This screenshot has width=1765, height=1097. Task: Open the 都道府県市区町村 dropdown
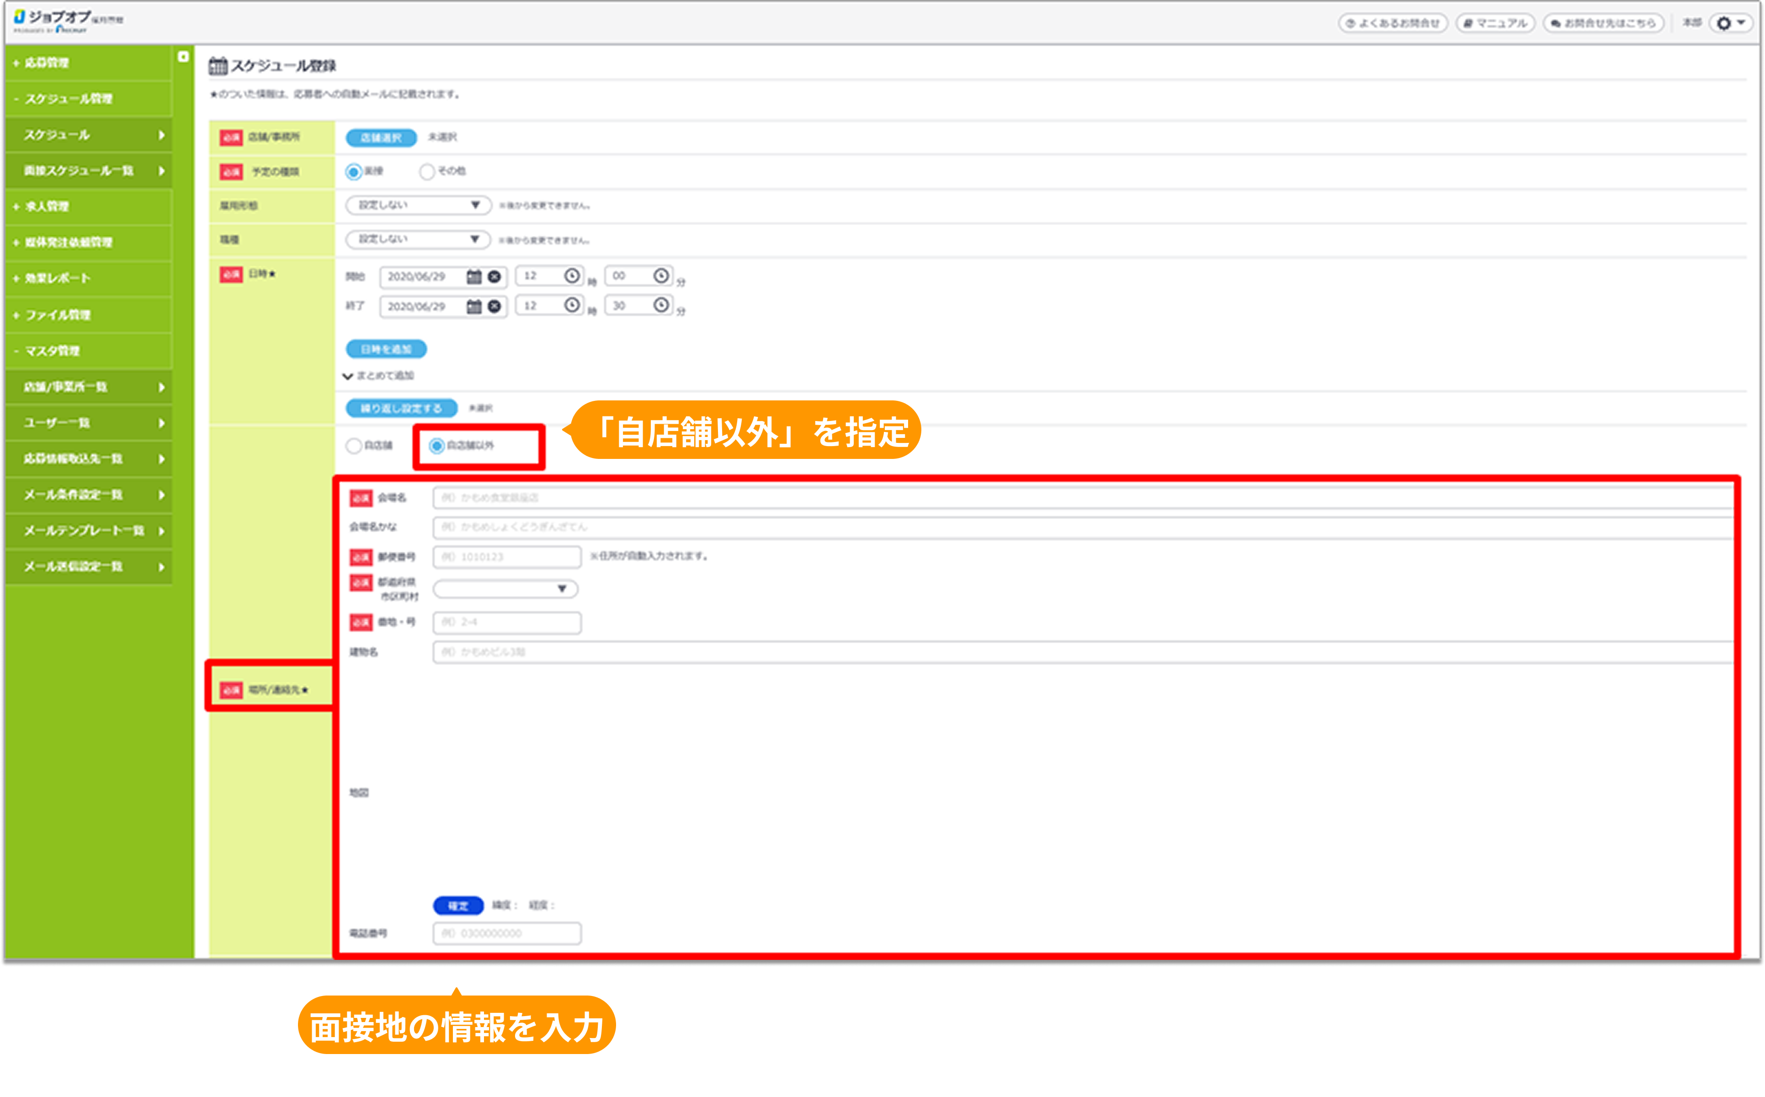(505, 588)
